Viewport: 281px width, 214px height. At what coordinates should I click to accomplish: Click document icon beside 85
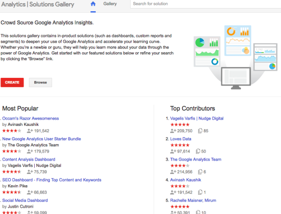point(200,131)
